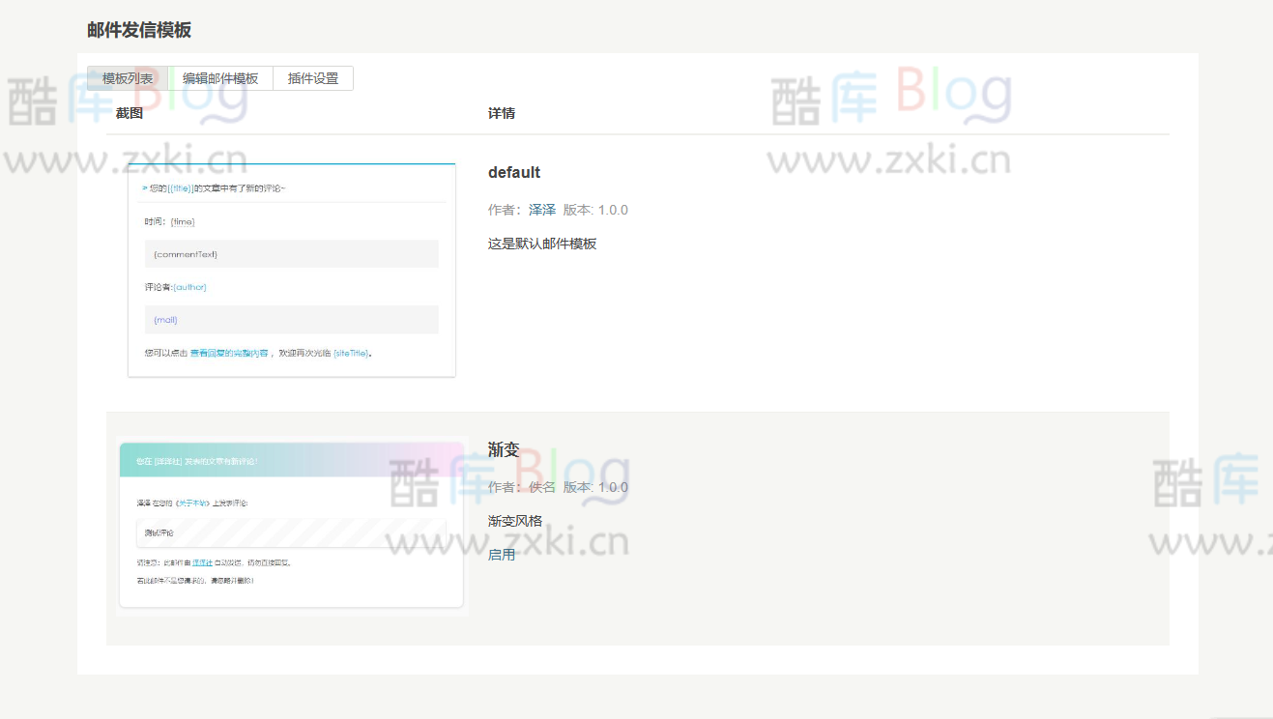Click the 渐变 template title heading
The width and height of the screenshot is (1273, 719).
click(x=502, y=448)
